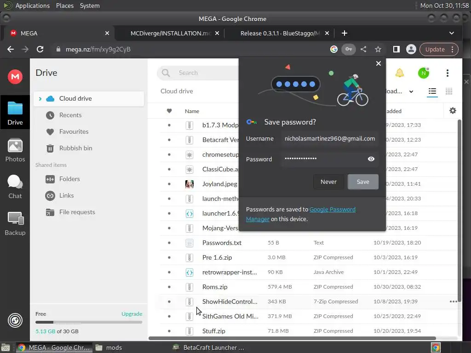Toggle Chrome side panel icon
471x353 pixels.
tap(396, 49)
